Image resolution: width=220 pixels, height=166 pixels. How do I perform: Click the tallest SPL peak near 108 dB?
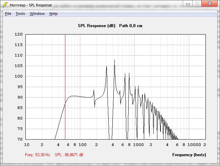[x=114, y=60]
